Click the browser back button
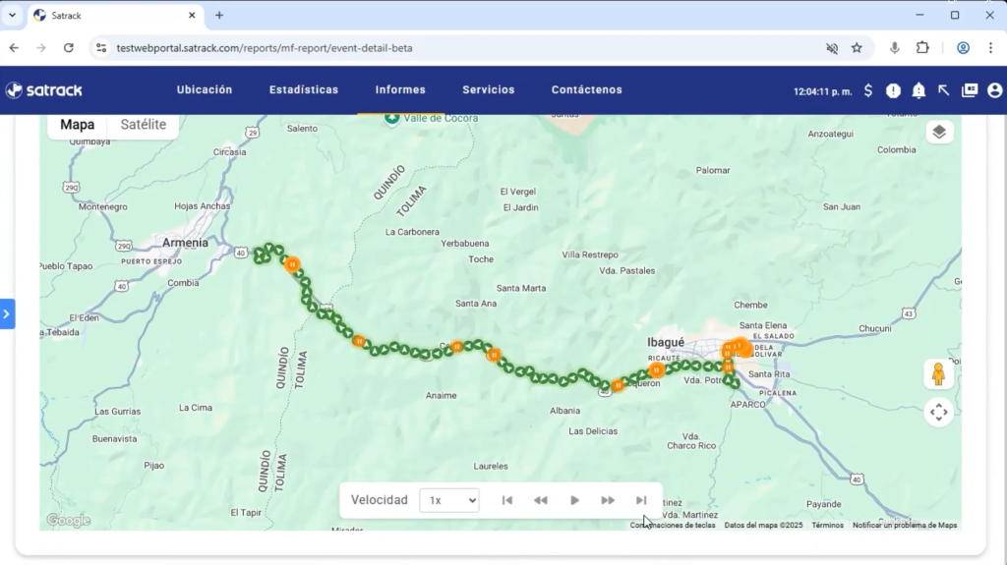Image resolution: width=1007 pixels, height=565 pixels. point(14,48)
